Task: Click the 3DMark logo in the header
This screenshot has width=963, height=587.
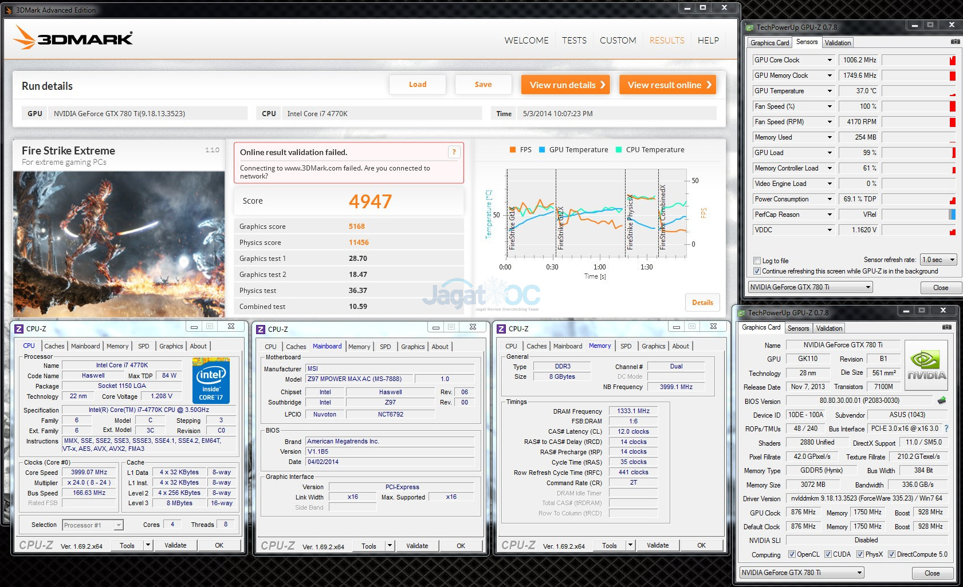Action: point(73,38)
